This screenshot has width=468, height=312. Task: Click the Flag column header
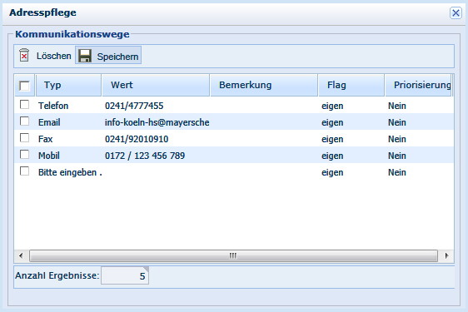click(x=351, y=86)
